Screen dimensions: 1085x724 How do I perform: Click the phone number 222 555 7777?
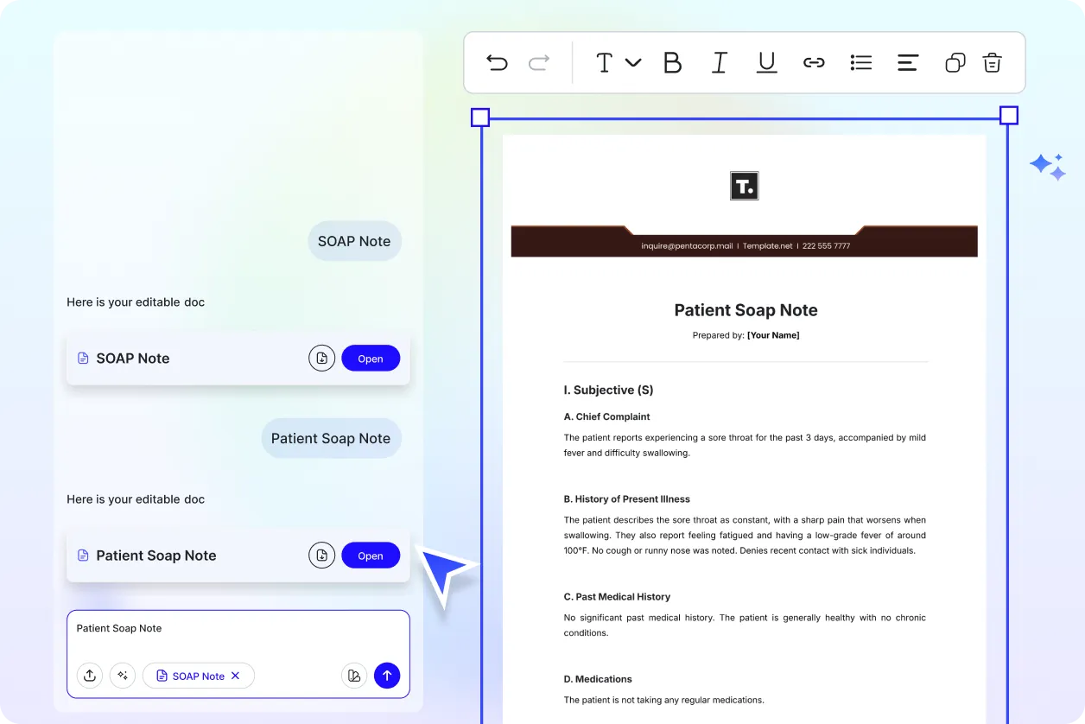coord(827,246)
